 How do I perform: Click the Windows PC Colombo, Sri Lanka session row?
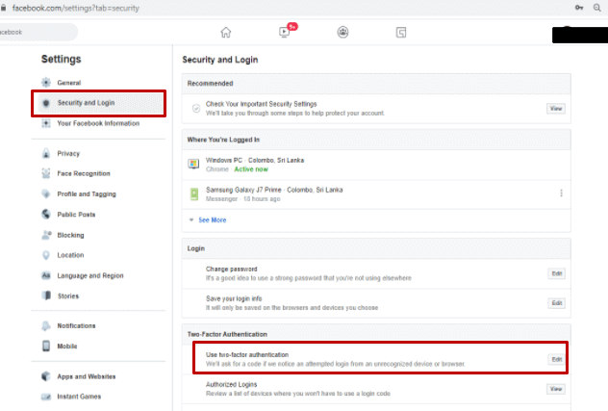pyautogui.click(x=376, y=165)
